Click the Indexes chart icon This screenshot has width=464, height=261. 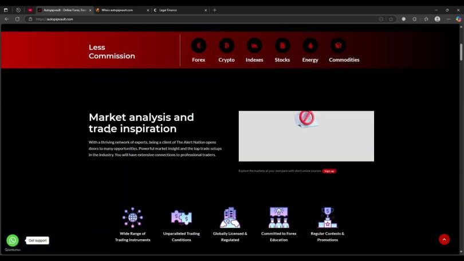[254, 46]
